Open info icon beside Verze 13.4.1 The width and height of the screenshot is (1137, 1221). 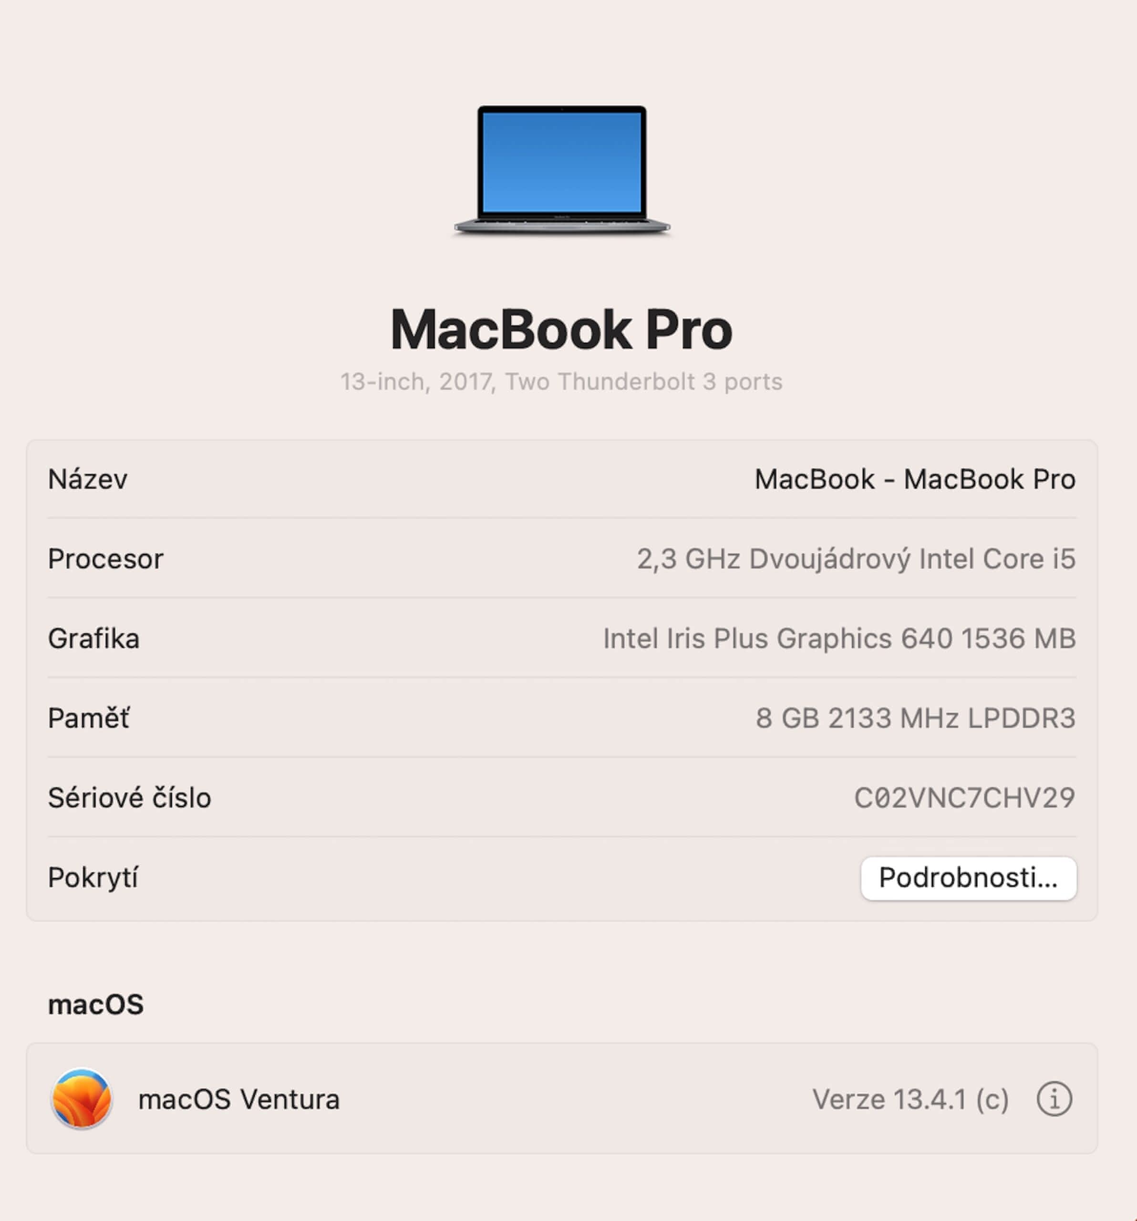point(1054,1099)
